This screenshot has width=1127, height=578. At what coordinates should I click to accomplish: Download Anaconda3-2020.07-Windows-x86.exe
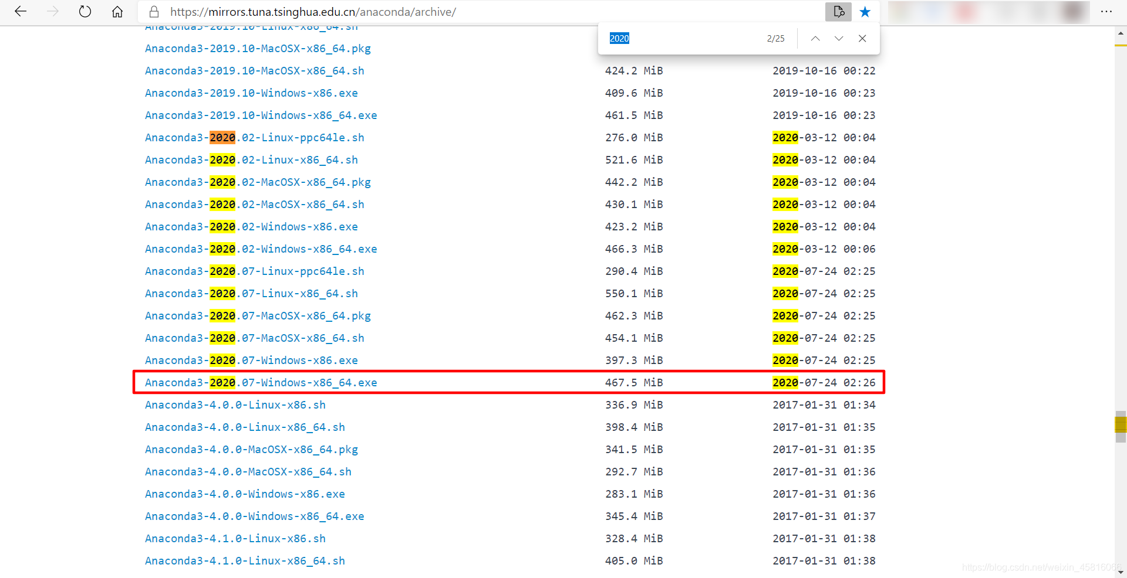pos(251,361)
